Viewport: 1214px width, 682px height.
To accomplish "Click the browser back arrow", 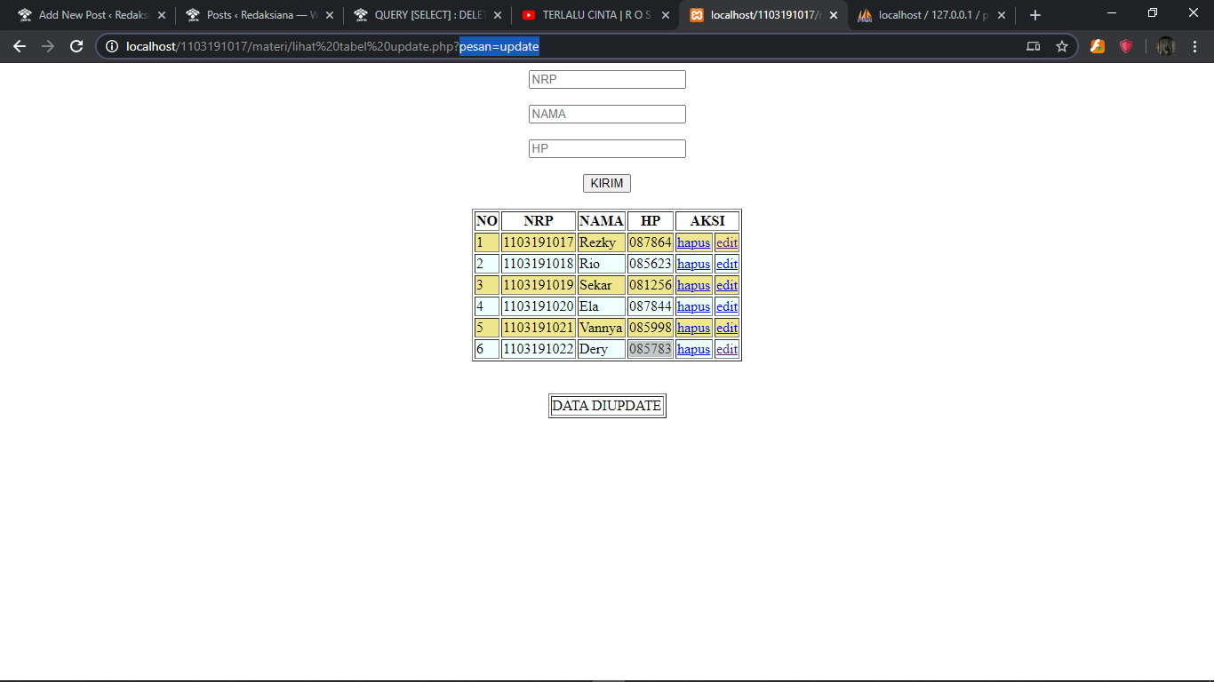I will pyautogui.click(x=20, y=46).
